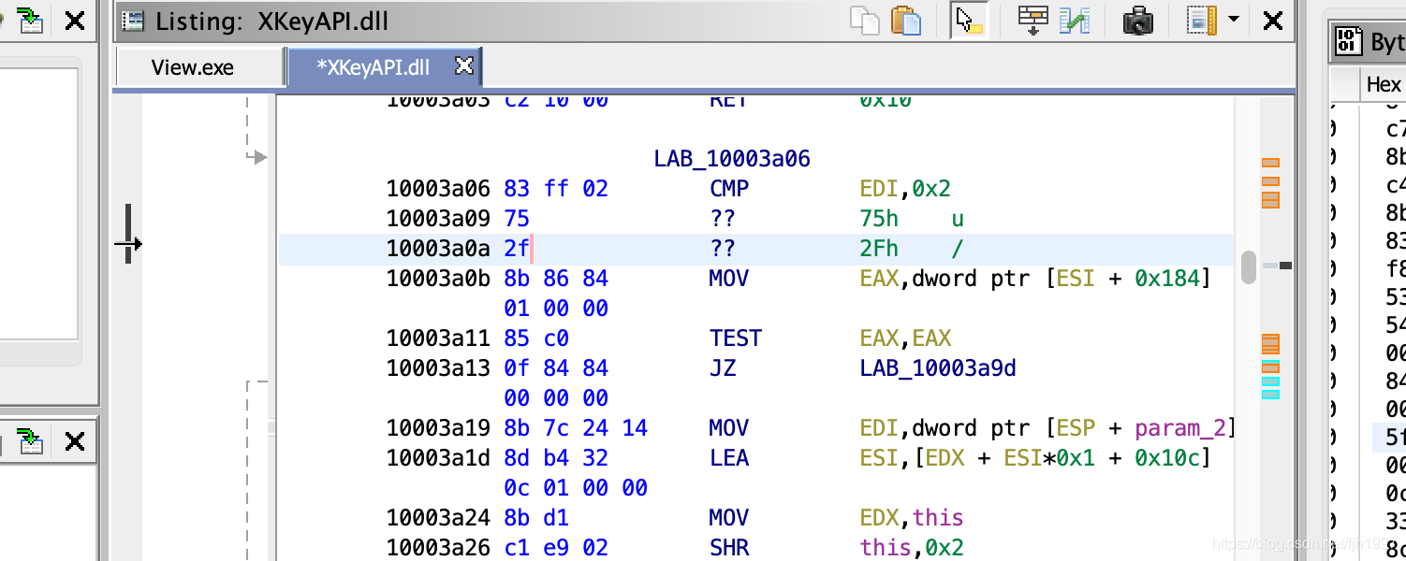Expand the dropdown arrow beside the margin icon
This screenshot has width=1406, height=561.
pyautogui.click(x=1234, y=20)
